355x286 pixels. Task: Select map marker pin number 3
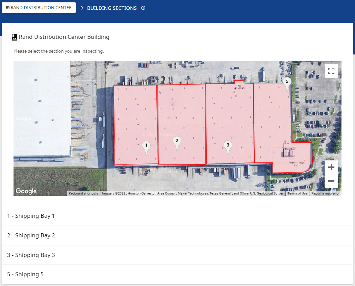[x=228, y=147]
